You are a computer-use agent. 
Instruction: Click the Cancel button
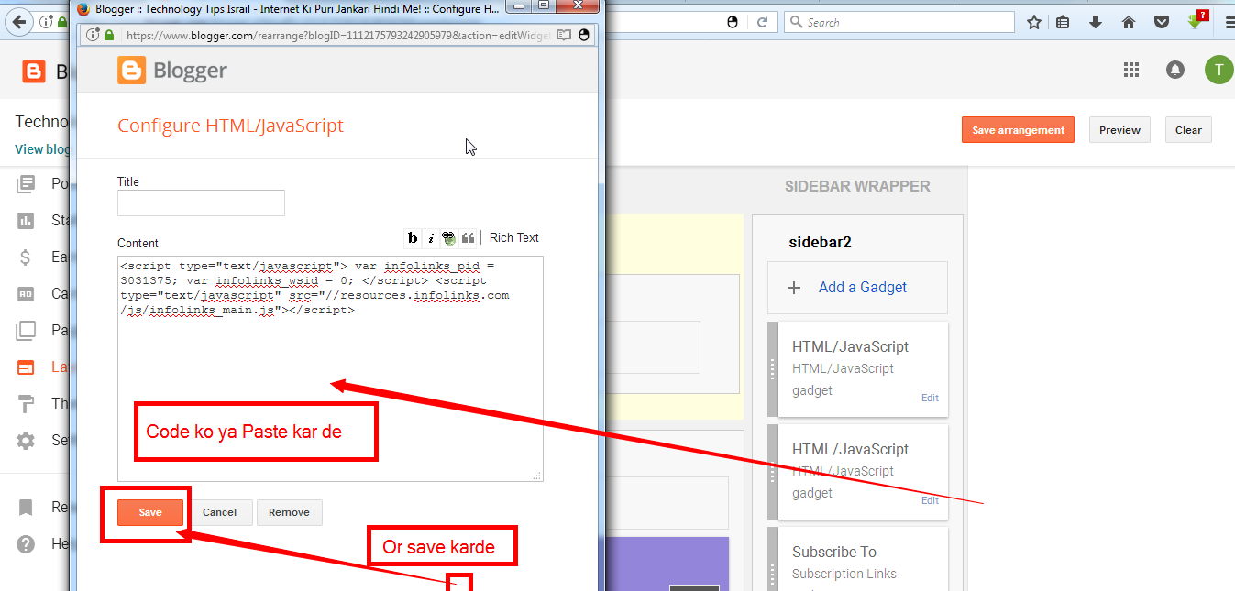[x=219, y=512]
